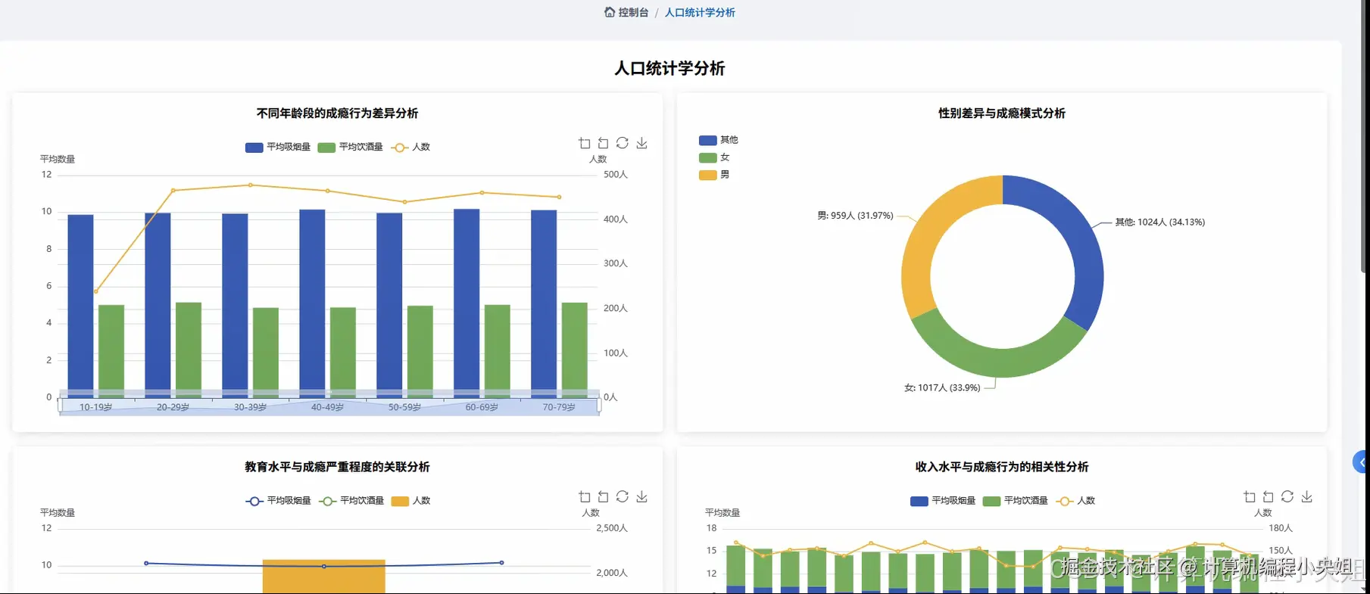Click the 人数 line point above 30-39岁

251,185
